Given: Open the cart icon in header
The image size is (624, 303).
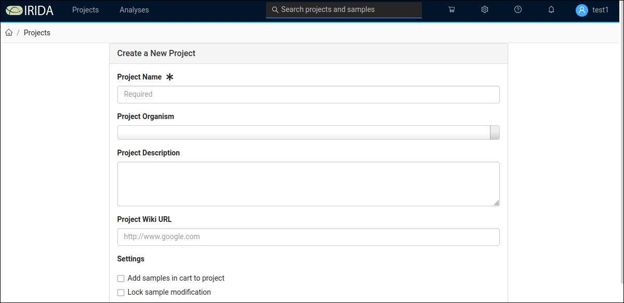Looking at the screenshot, I should coord(452,10).
